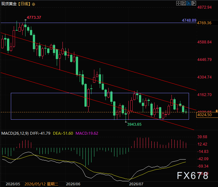The image size is (218, 187).
Task: Click the 2026/05 date axis label
Action: [x=13, y=184]
